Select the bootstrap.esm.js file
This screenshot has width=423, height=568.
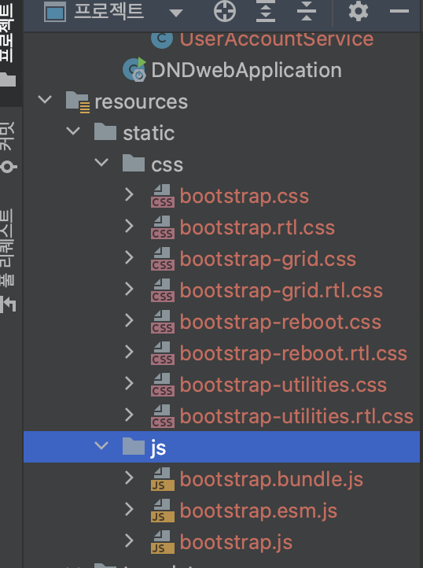[259, 511]
